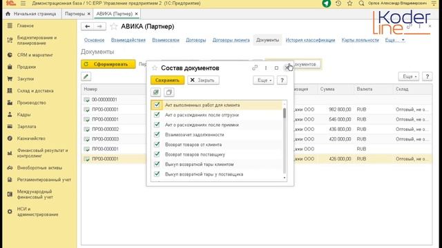
Task: Click the pencil edit icon above table
Action: 86,76
